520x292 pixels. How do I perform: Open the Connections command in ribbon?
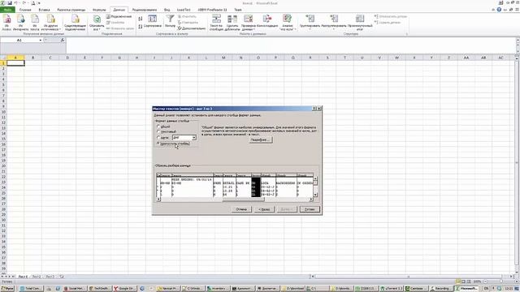tap(119, 16)
